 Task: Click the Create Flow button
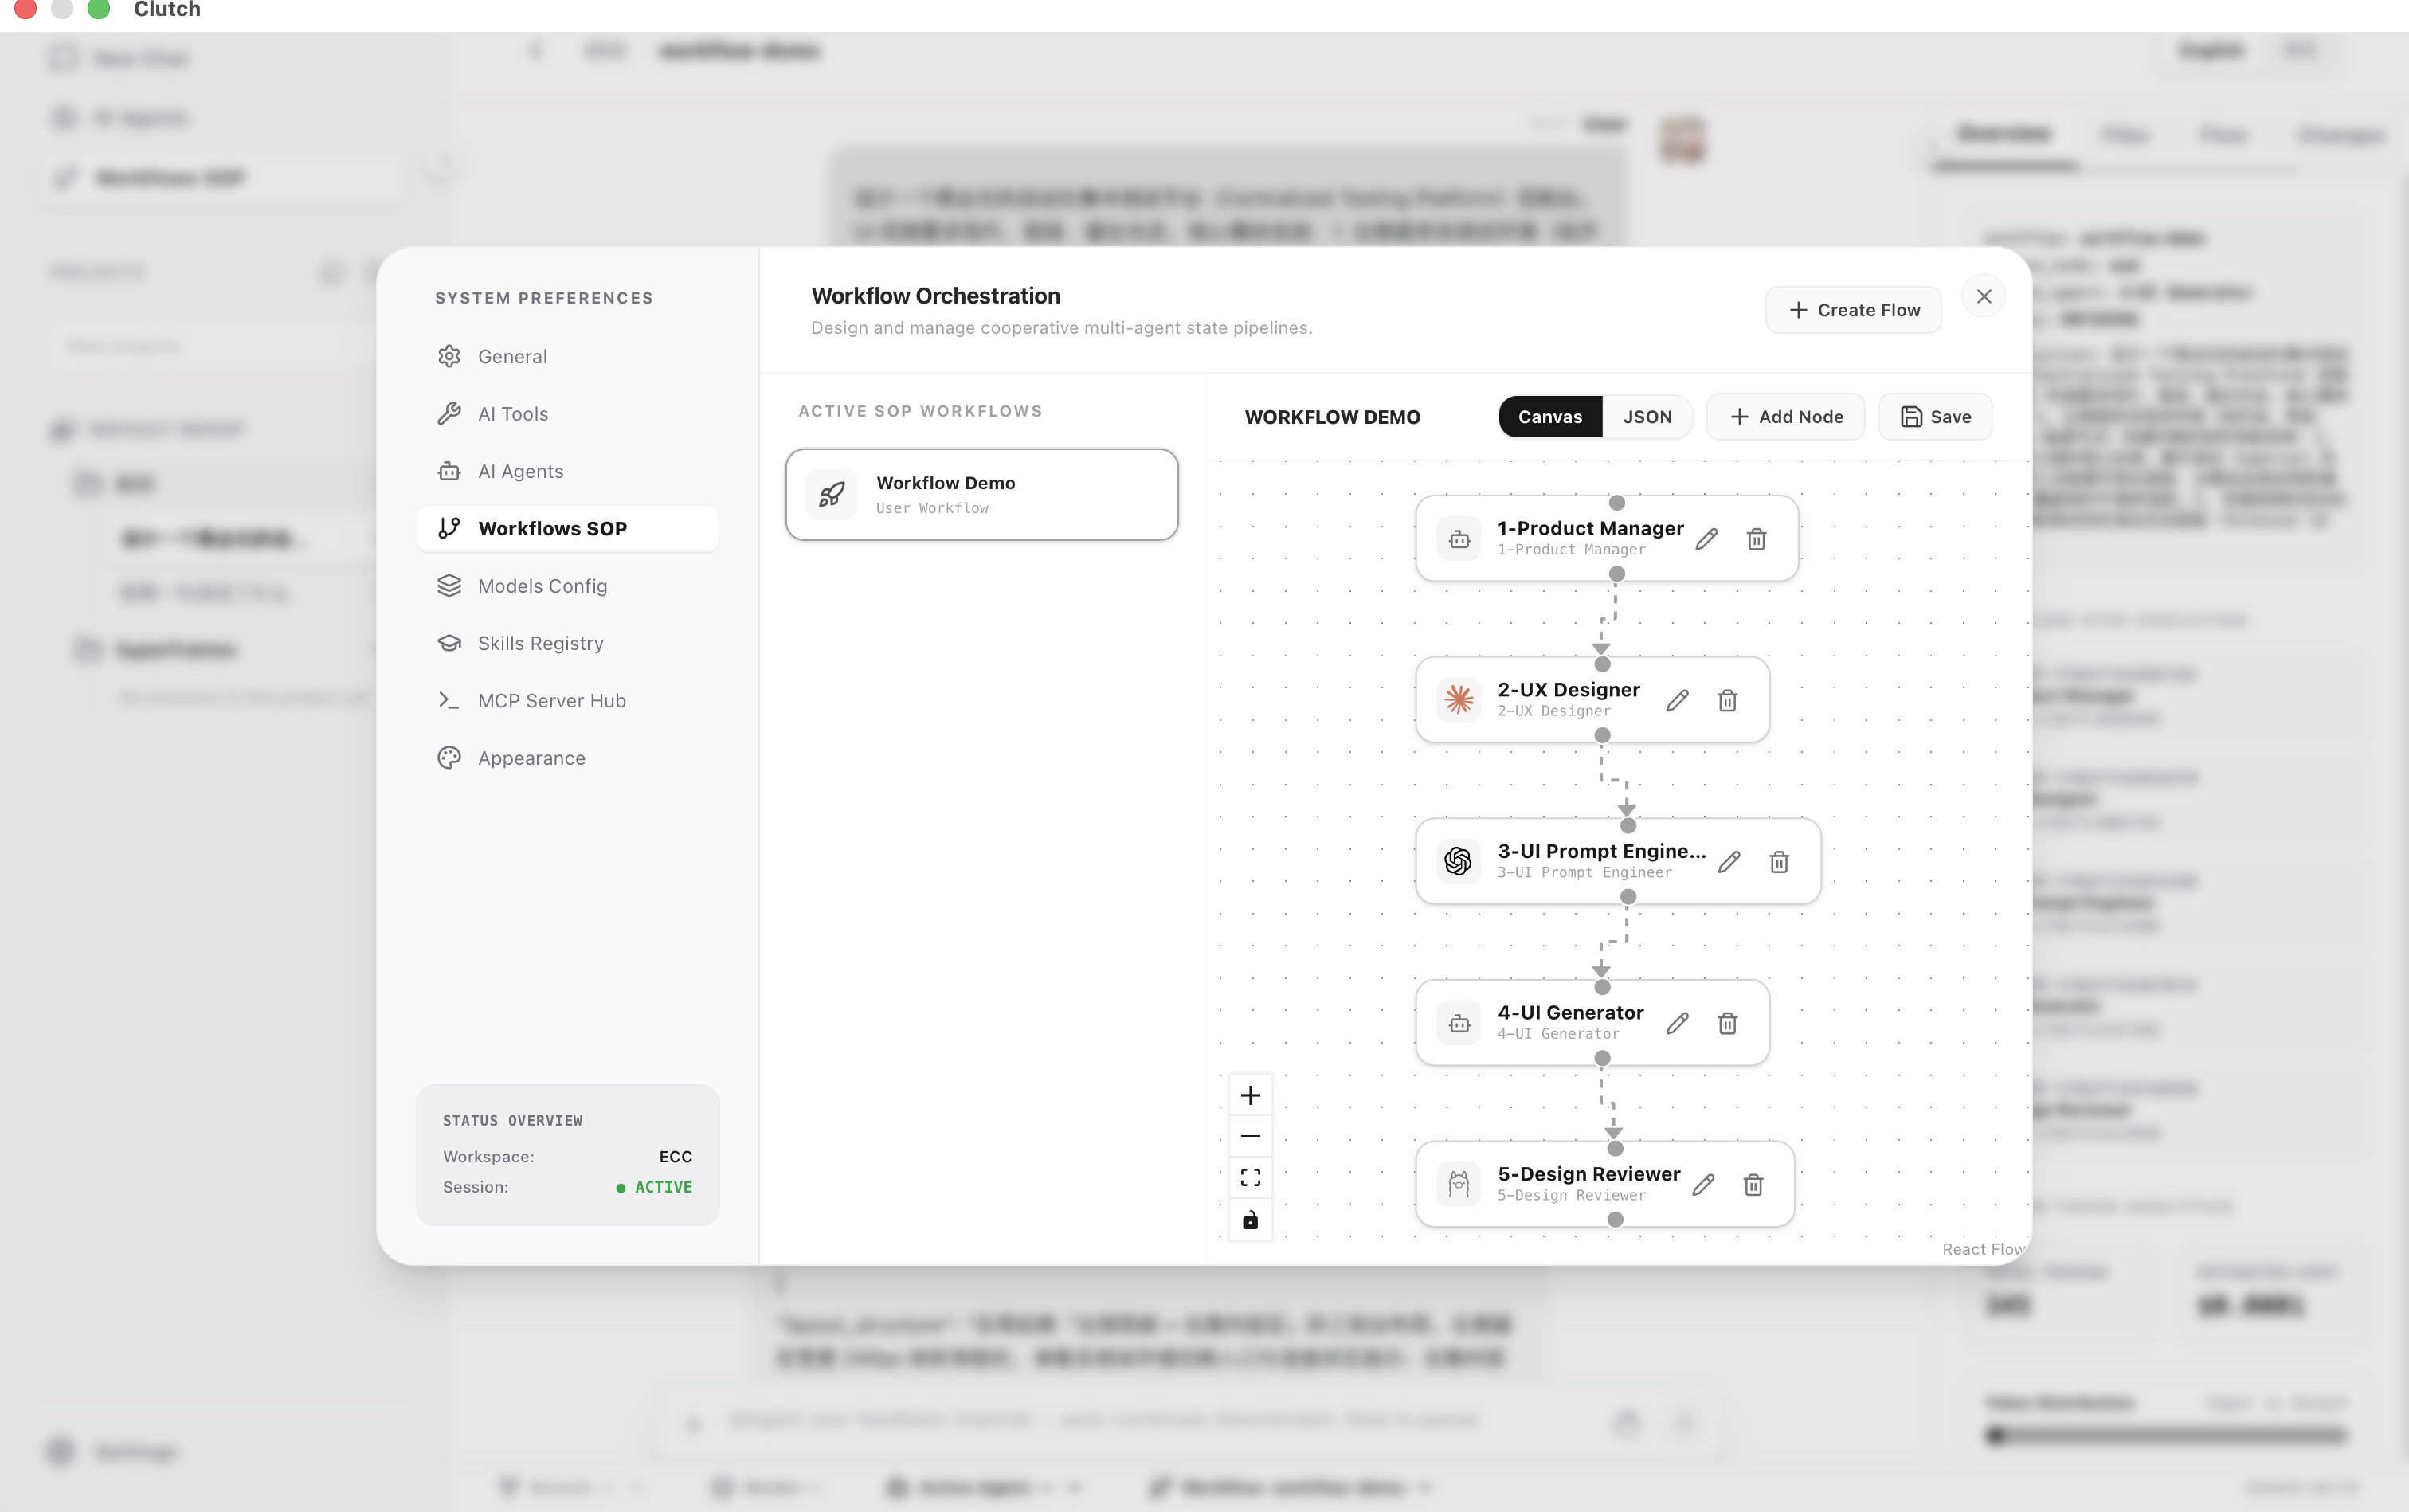coord(1853,310)
